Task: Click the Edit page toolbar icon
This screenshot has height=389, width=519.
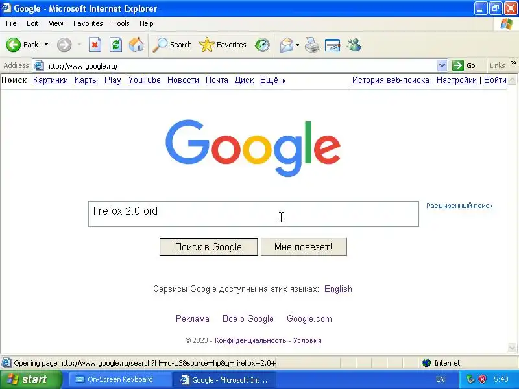Action: click(332, 45)
